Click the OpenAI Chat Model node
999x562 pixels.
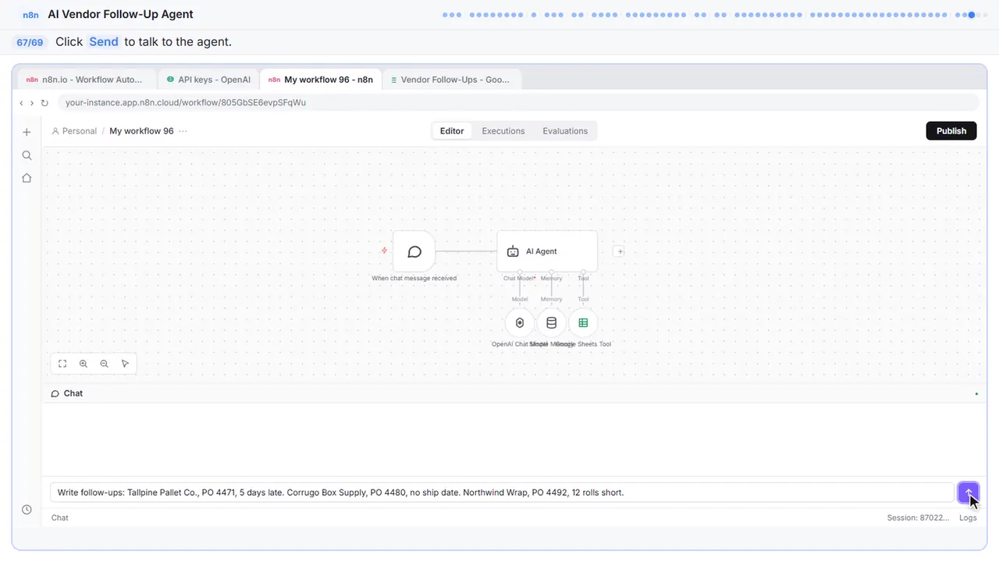click(520, 323)
